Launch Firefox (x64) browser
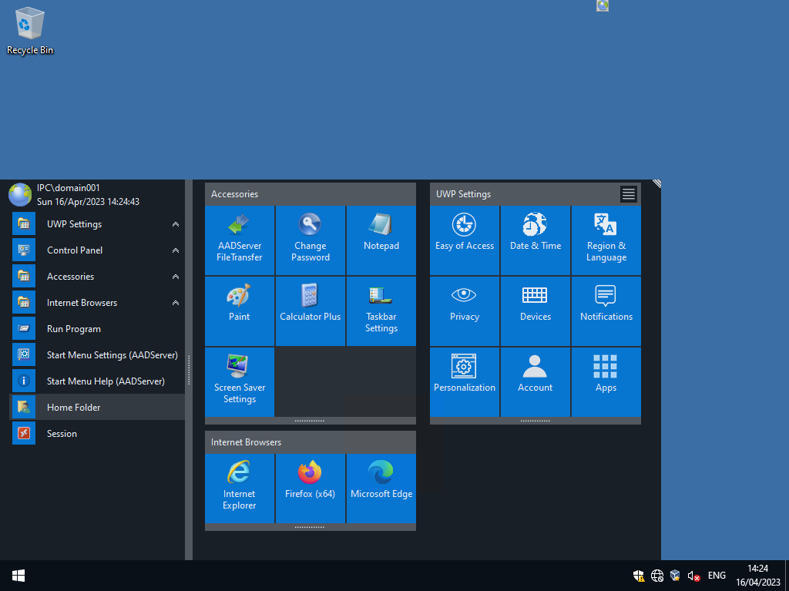The image size is (789, 591). 311,488
